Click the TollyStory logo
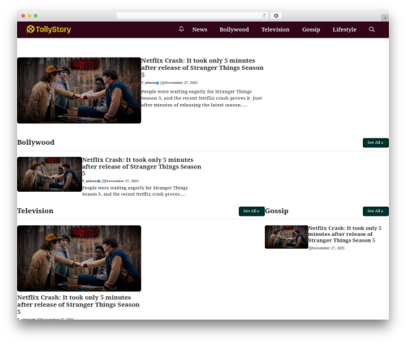This screenshot has height=344, width=406. coord(49,29)
